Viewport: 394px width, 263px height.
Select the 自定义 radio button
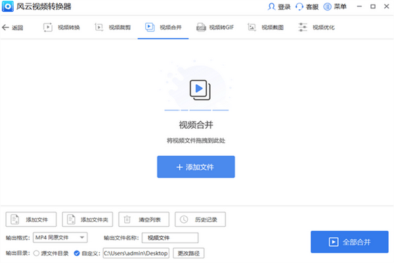point(77,253)
